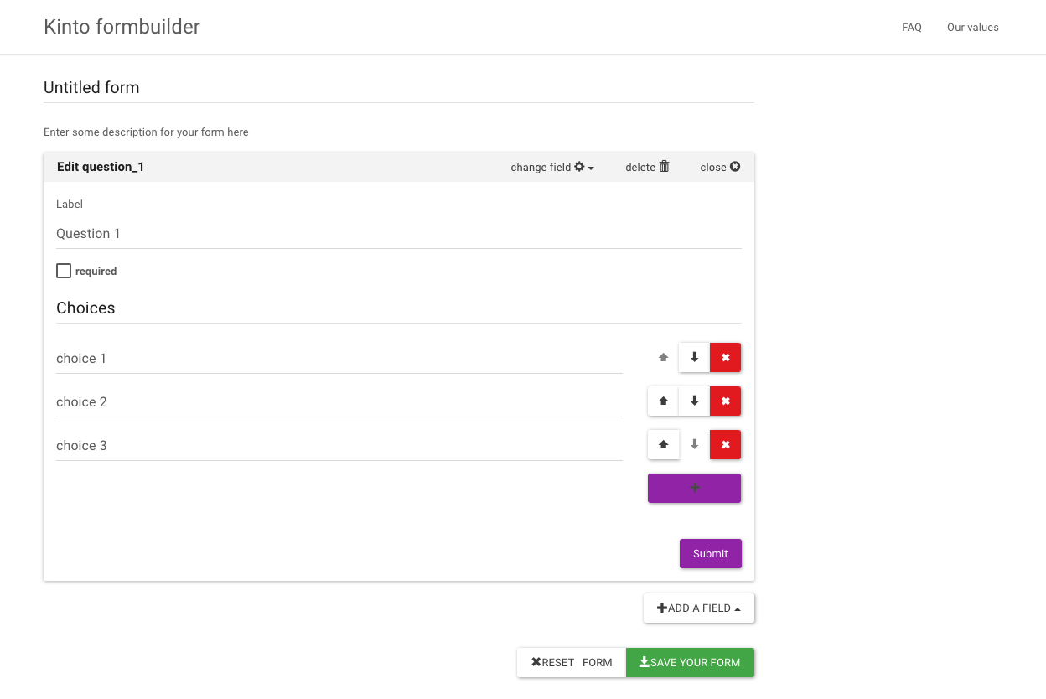The width and height of the screenshot is (1046, 699).
Task: Add a new choice with purple plus button
Action: click(x=694, y=488)
